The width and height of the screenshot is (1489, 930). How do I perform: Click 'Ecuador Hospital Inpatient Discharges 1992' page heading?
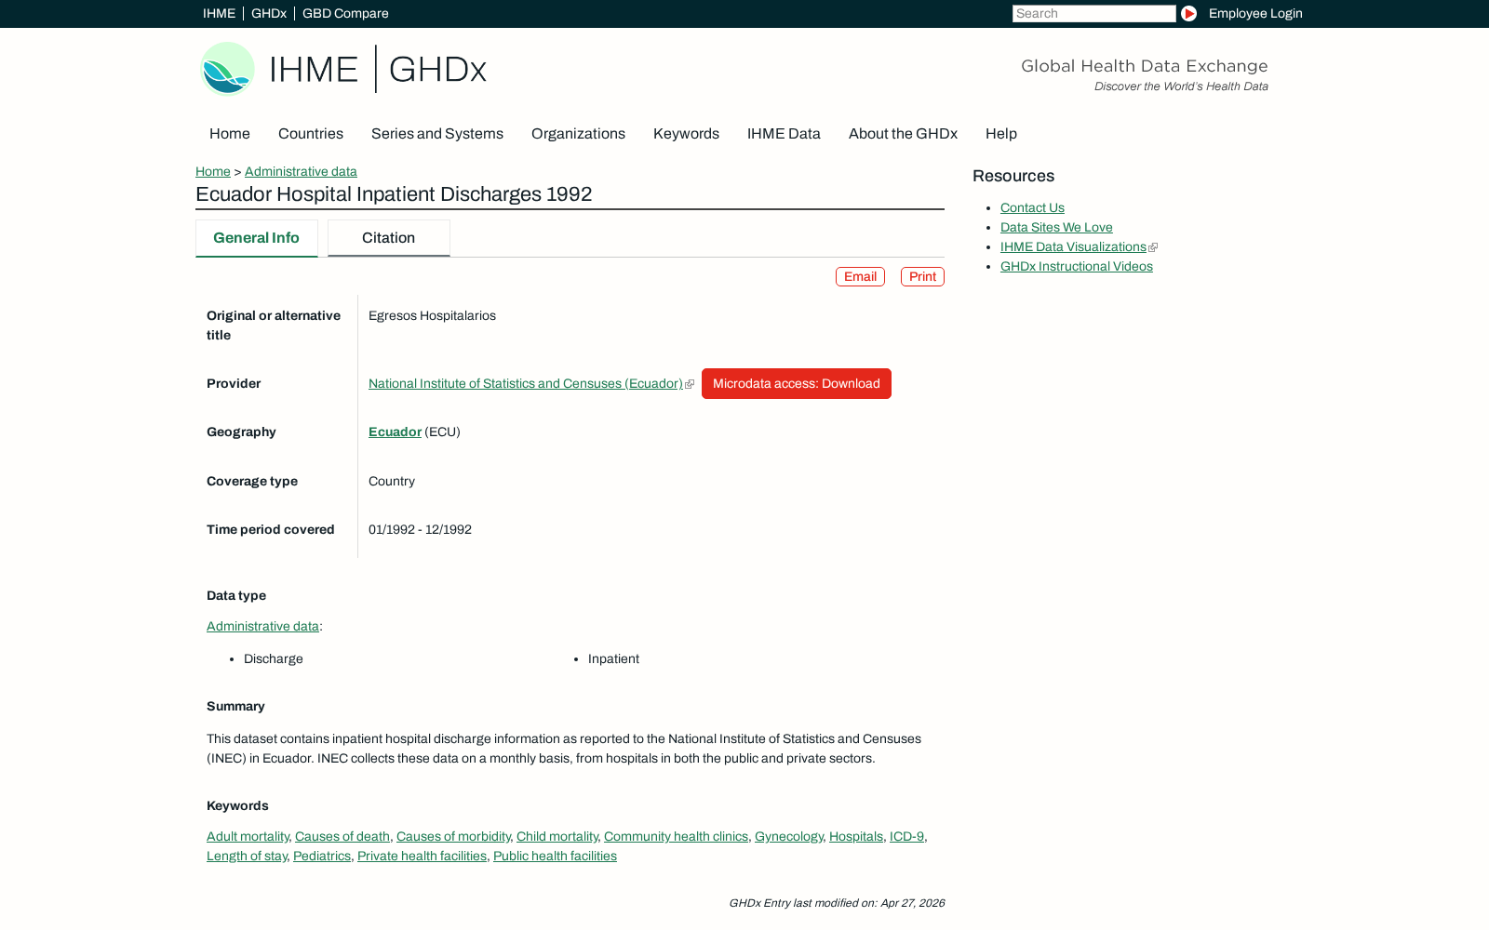tap(394, 194)
